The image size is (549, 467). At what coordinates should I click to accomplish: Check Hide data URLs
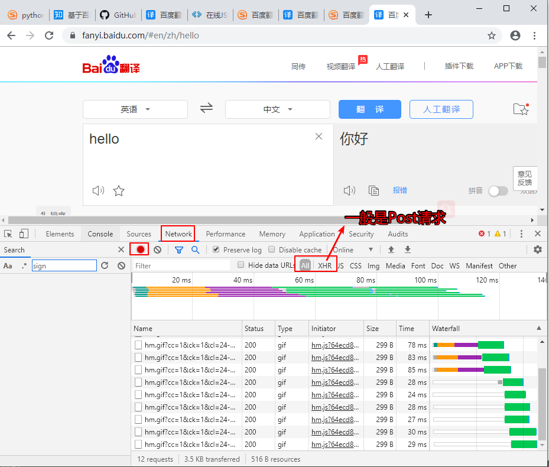(241, 265)
